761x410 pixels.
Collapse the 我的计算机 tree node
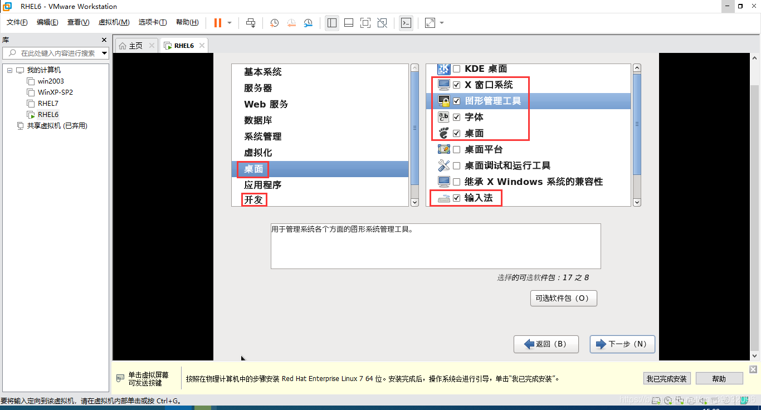pyautogui.click(x=10, y=70)
